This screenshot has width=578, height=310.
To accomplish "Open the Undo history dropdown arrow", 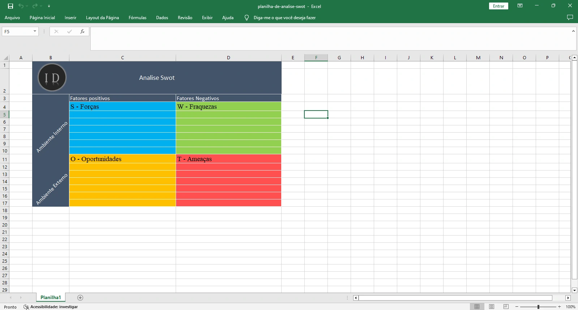I will 27,6.
